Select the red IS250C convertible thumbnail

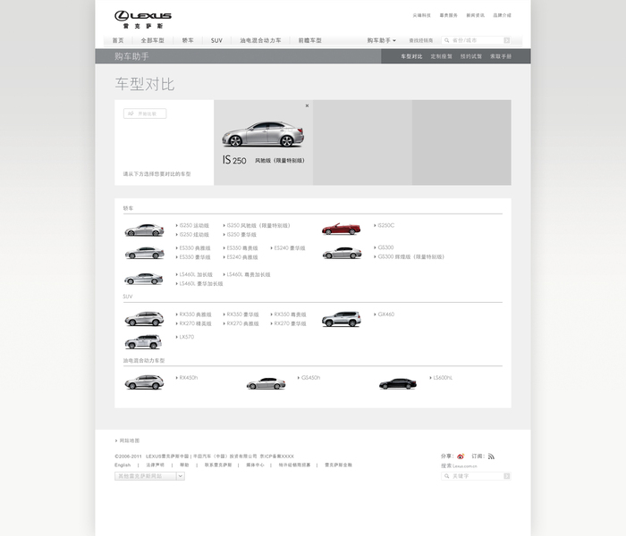coord(342,229)
